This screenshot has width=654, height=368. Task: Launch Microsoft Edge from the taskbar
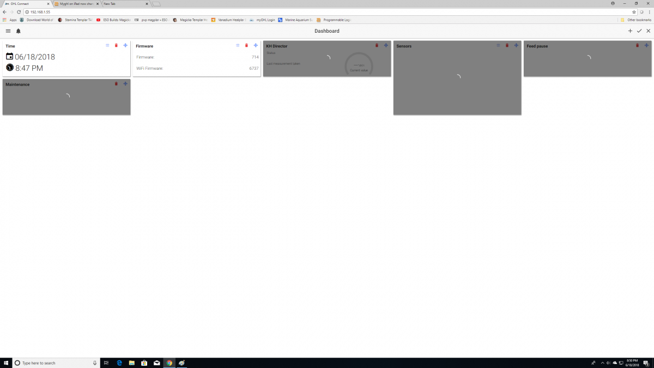point(119,363)
